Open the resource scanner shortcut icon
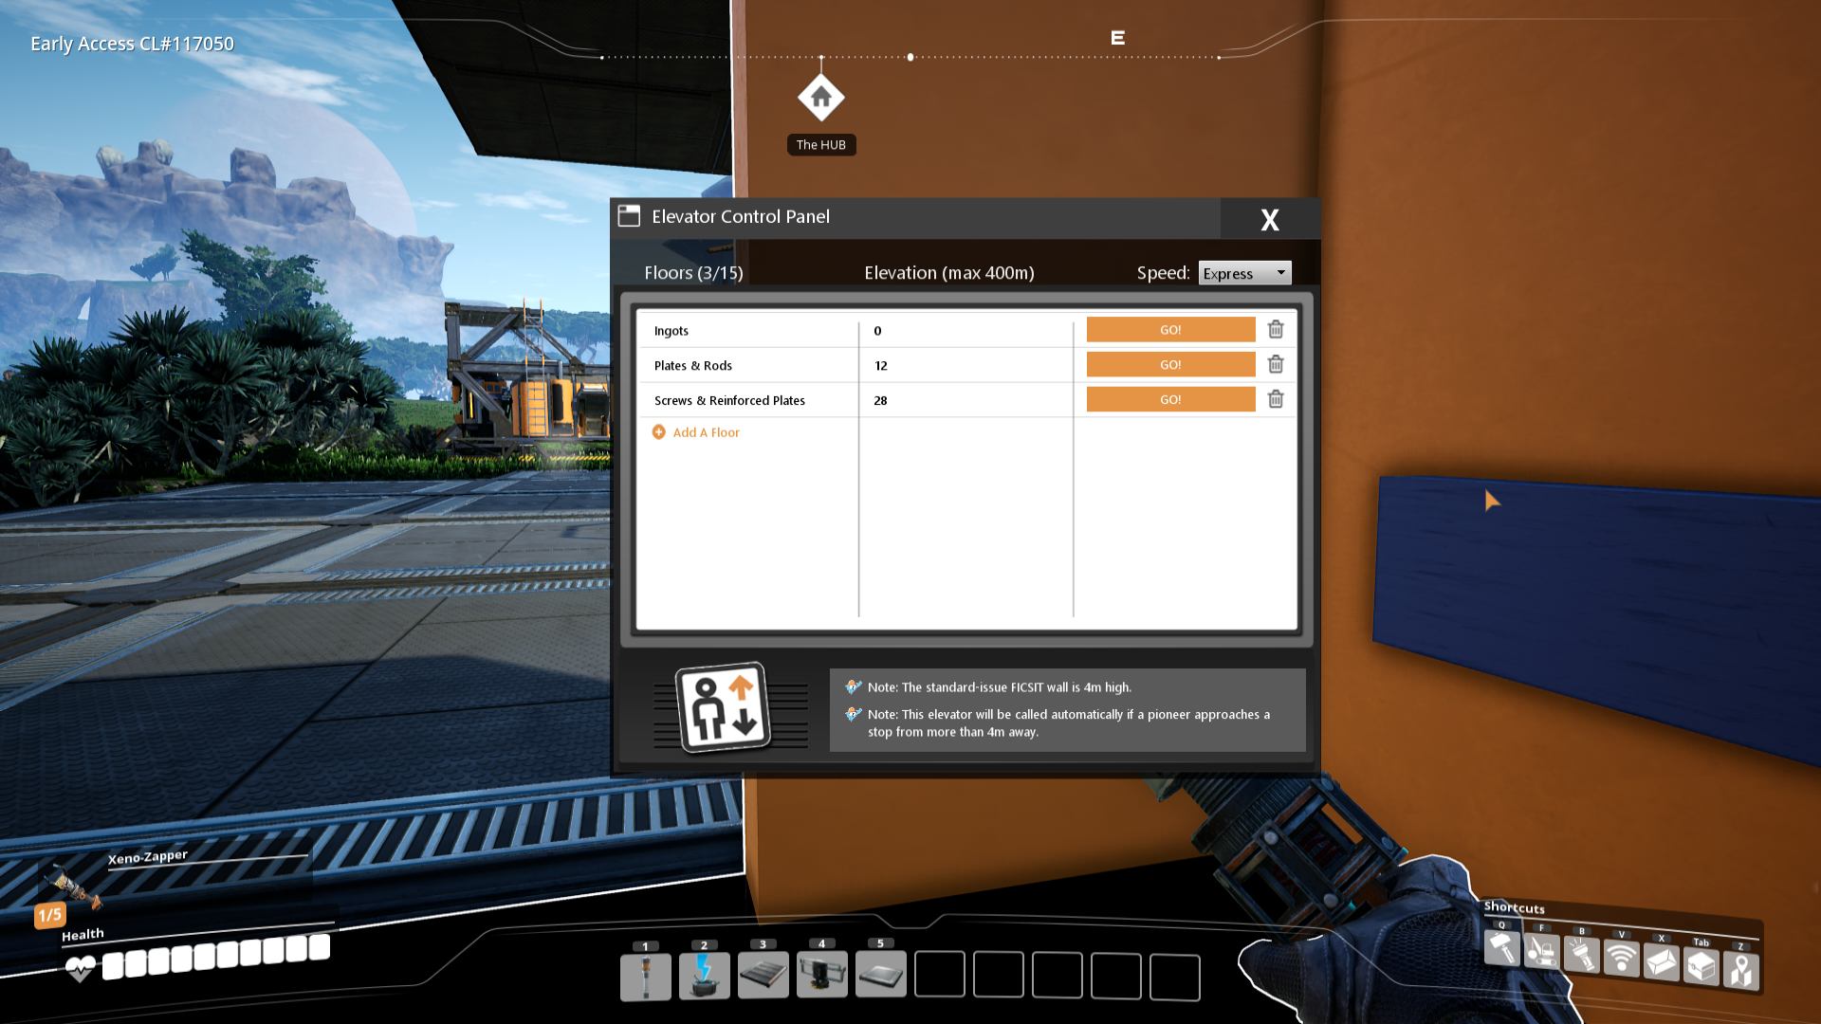Viewport: 1821px width, 1024px height. coord(1622,959)
